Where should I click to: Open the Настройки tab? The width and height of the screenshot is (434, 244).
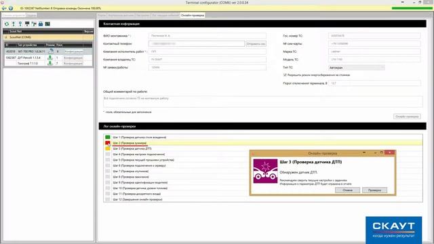point(143,15)
